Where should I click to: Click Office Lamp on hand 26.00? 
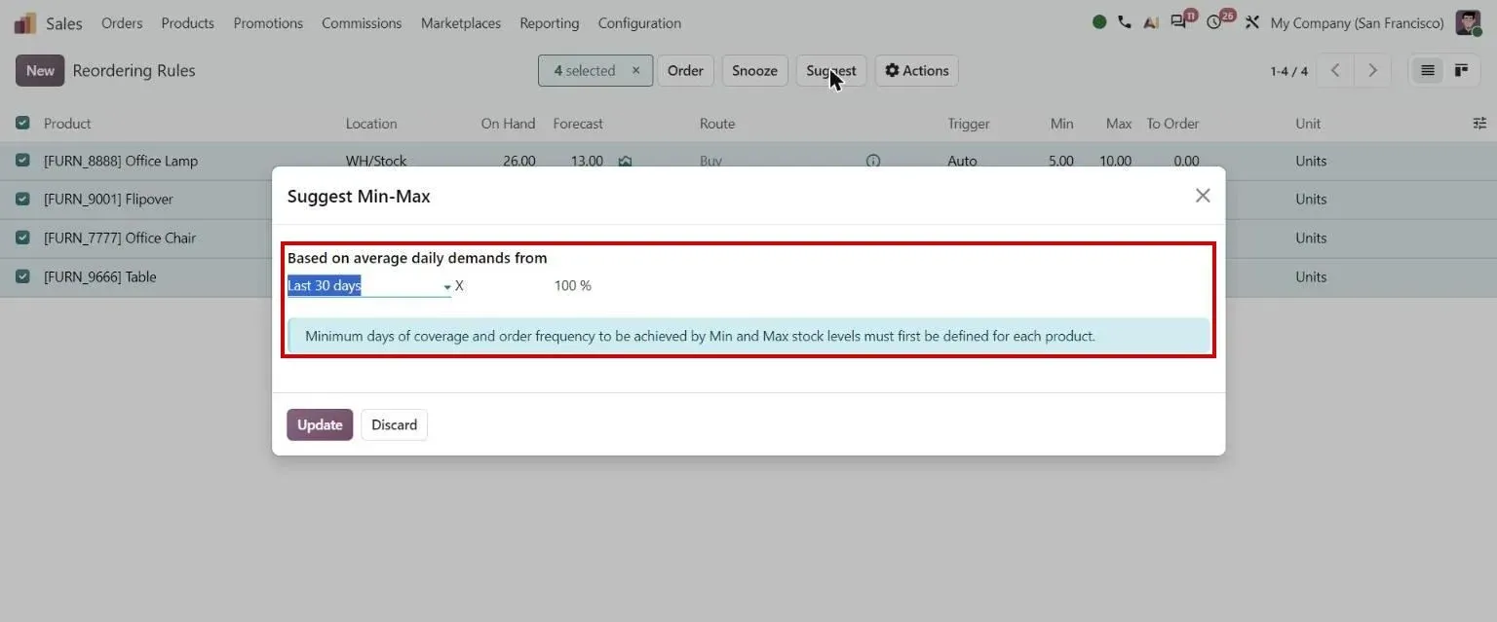click(x=519, y=161)
